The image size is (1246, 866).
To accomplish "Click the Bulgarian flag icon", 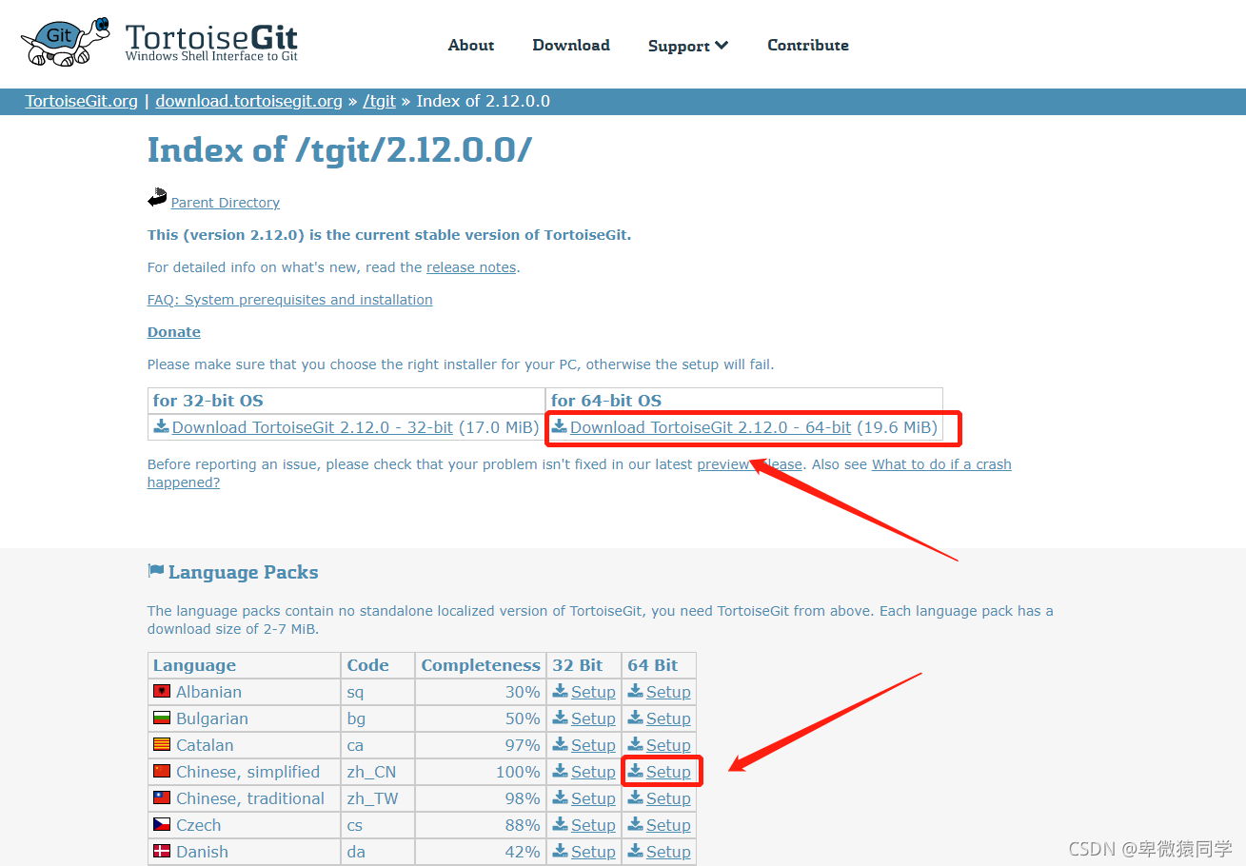I will pos(162,718).
